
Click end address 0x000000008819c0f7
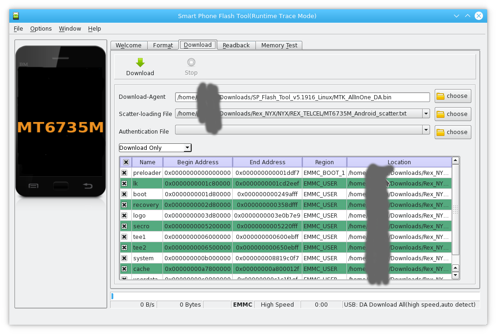[268, 258]
